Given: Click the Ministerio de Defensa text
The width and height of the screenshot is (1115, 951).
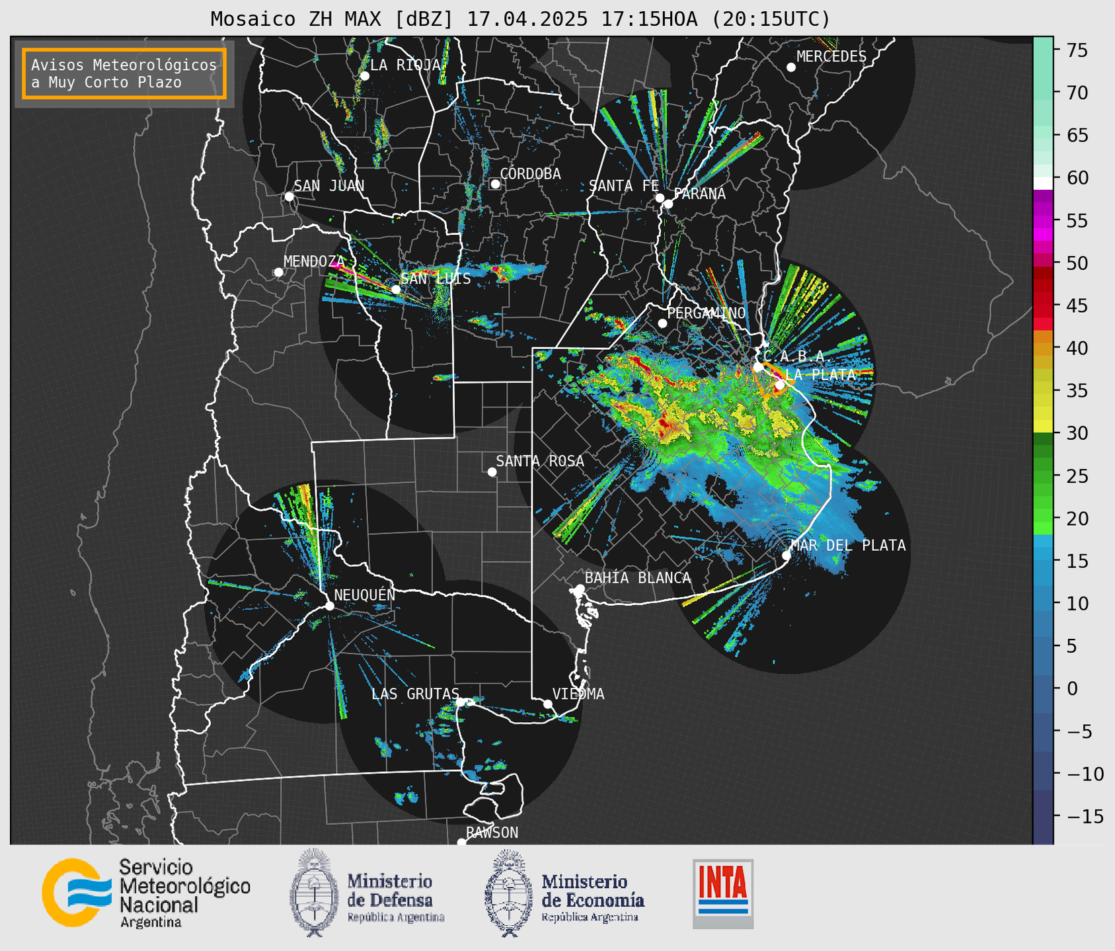Looking at the screenshot, I should [x=390, y=891].
